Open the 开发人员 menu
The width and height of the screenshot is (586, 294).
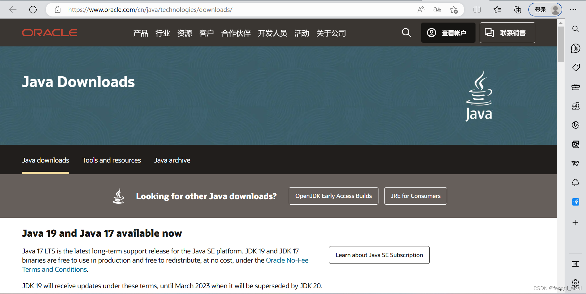coord(273,33)
